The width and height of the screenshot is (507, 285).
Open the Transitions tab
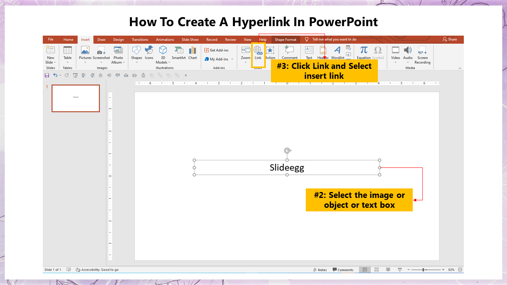click(x=140, y=40)
